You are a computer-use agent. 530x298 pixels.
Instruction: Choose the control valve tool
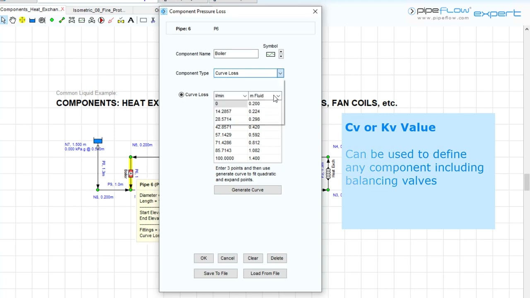point(92,20)
